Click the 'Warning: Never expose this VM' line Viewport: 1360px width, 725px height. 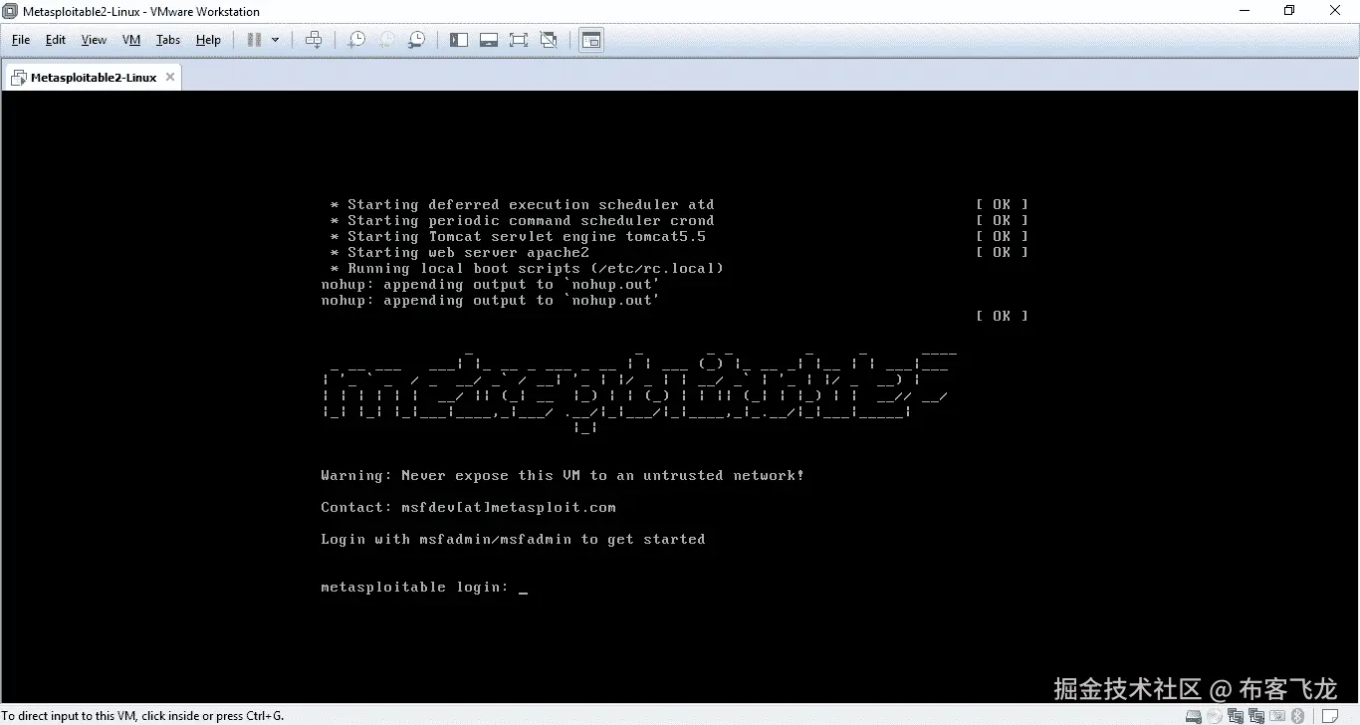point(563,476)
